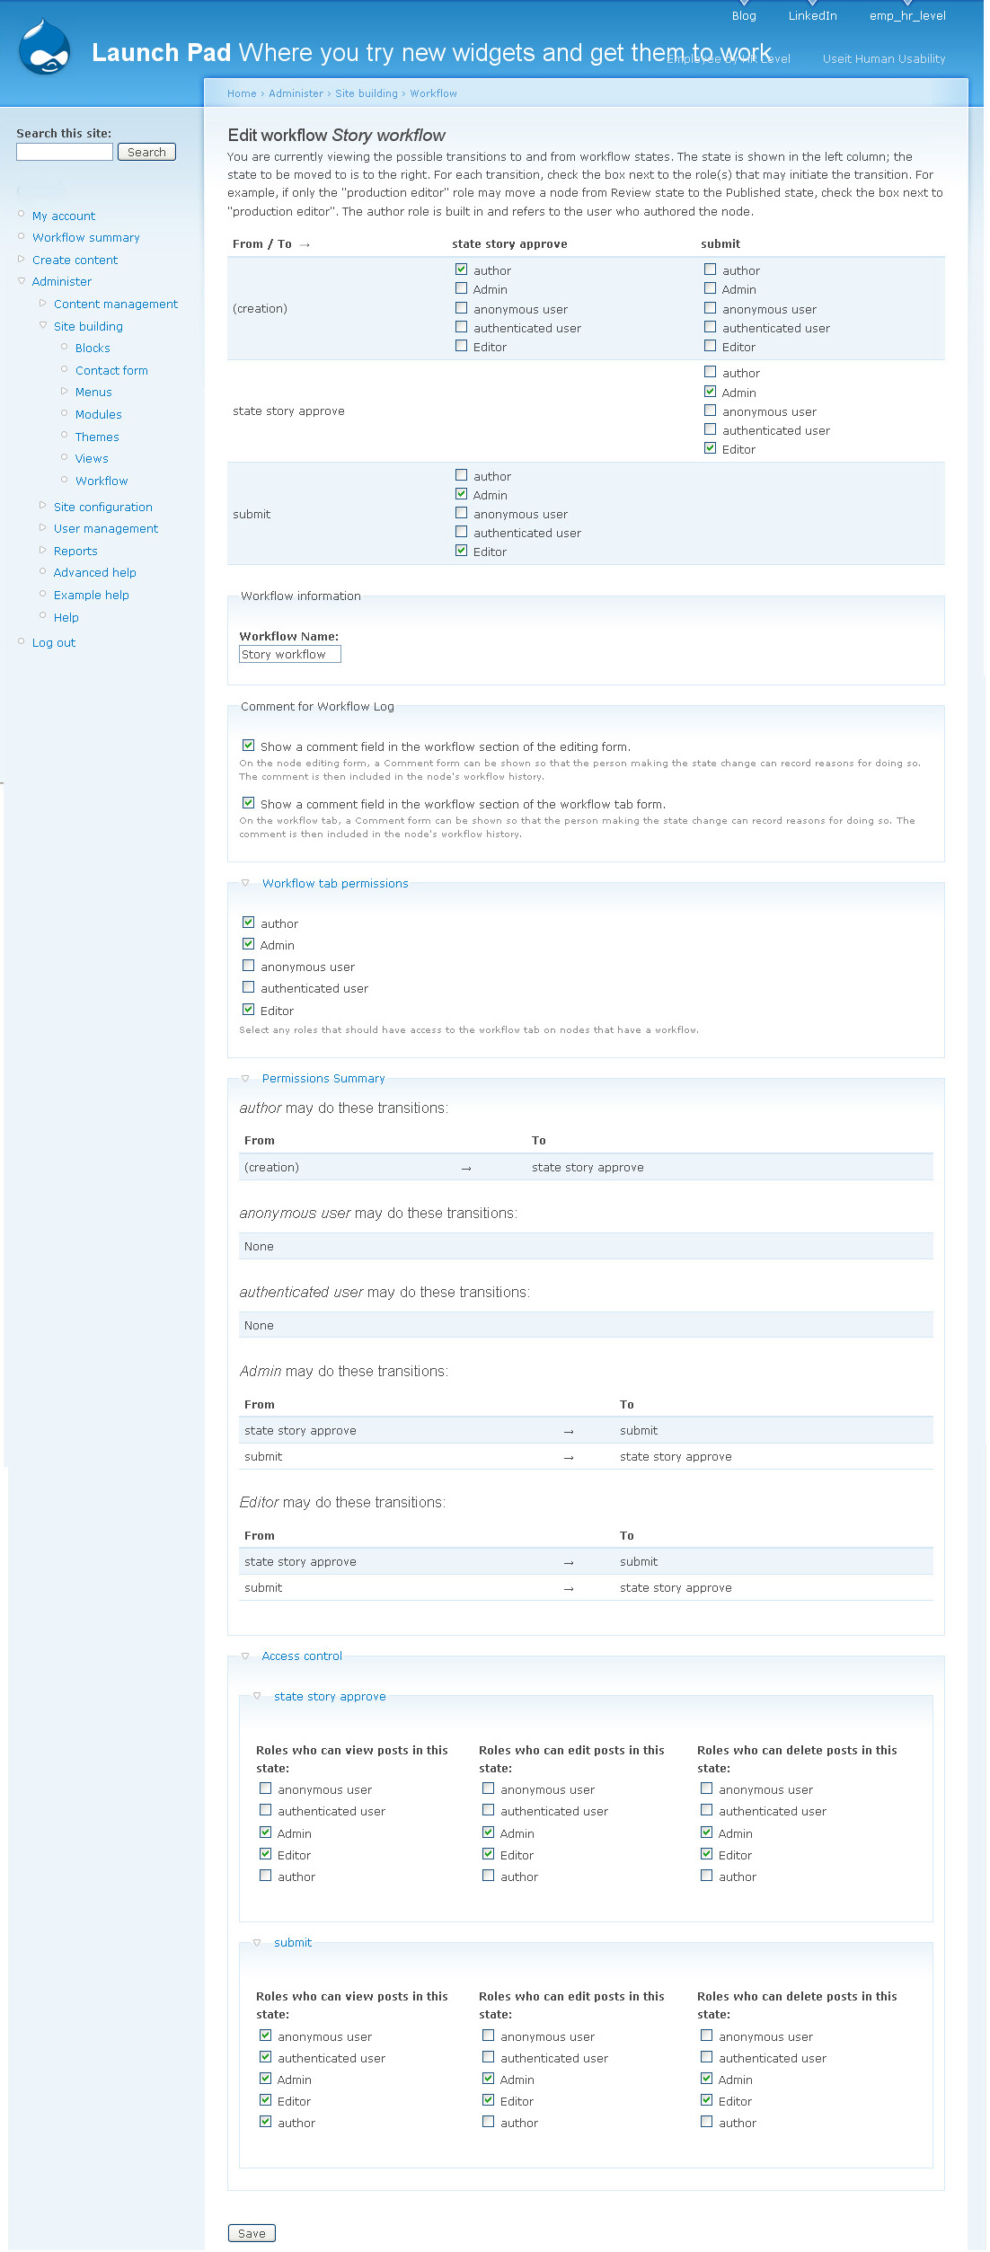The image size is (990, 2252).
Task: Go to Site building breadcrumb
Action: pyautogui.click(x=367, y=93)
